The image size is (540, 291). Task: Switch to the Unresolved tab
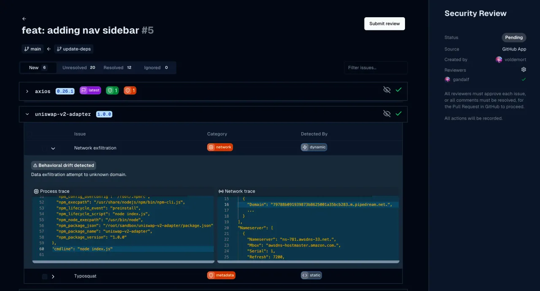pyautogui.click(x=79, y=67)
